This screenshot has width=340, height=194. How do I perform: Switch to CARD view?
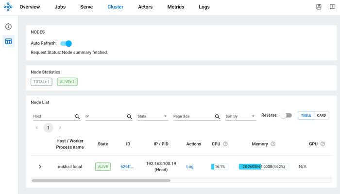point(322,115)
